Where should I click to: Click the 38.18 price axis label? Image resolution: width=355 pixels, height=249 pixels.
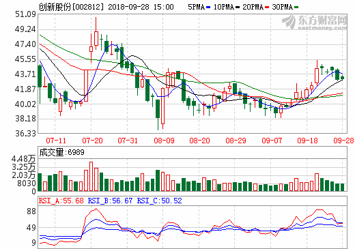(25, 119)
